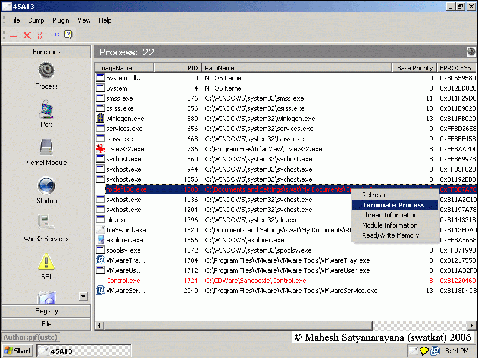Click the horizontal scrollbar thumb

coord(238,325)
